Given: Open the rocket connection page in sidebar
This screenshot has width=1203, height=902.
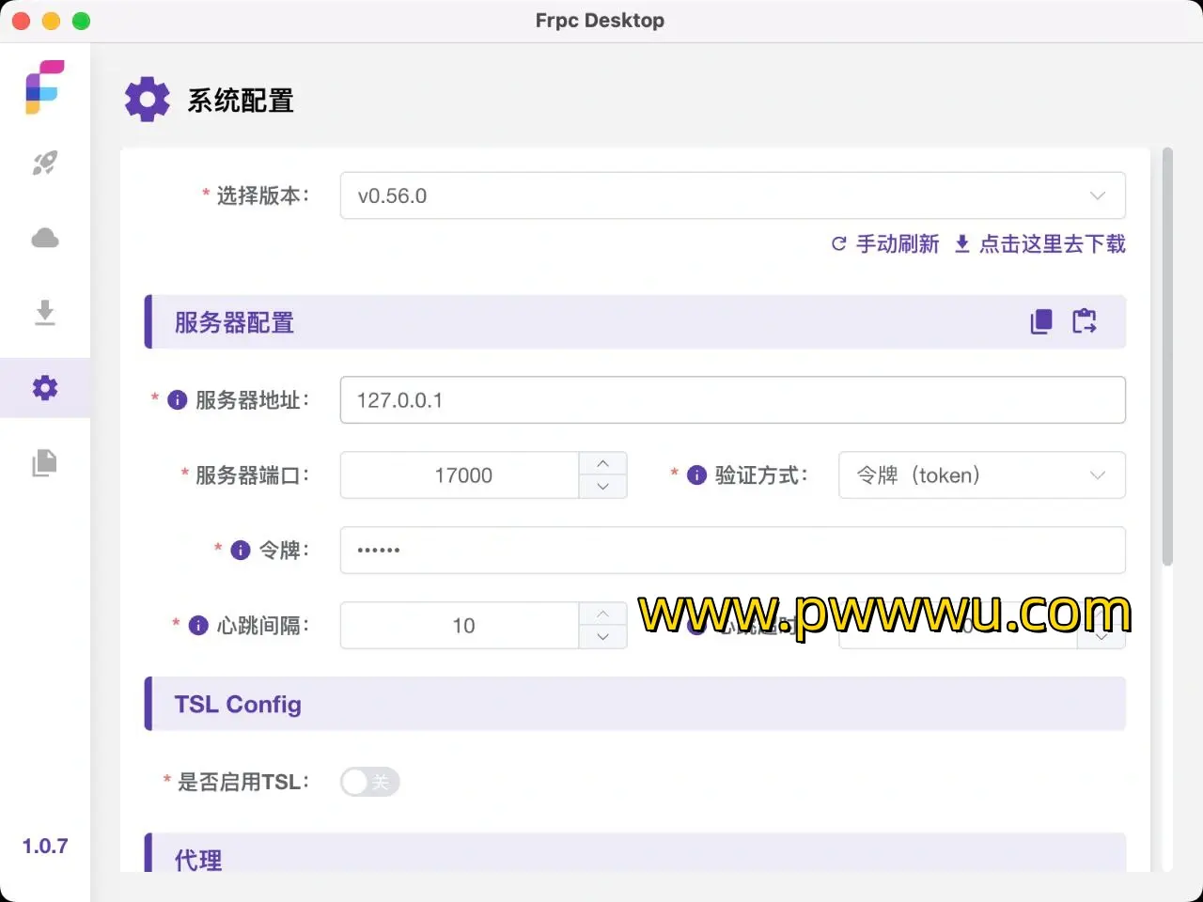Looking at the screenshot, I should click(44, 163).
